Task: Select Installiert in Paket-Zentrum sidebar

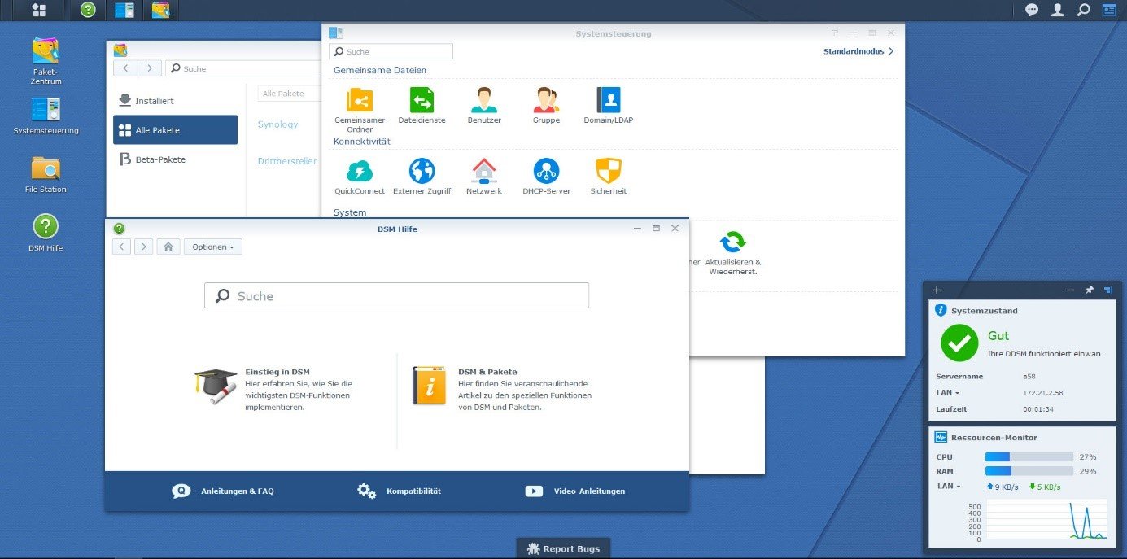Action: pyautogui.click(x=175, y=101)
